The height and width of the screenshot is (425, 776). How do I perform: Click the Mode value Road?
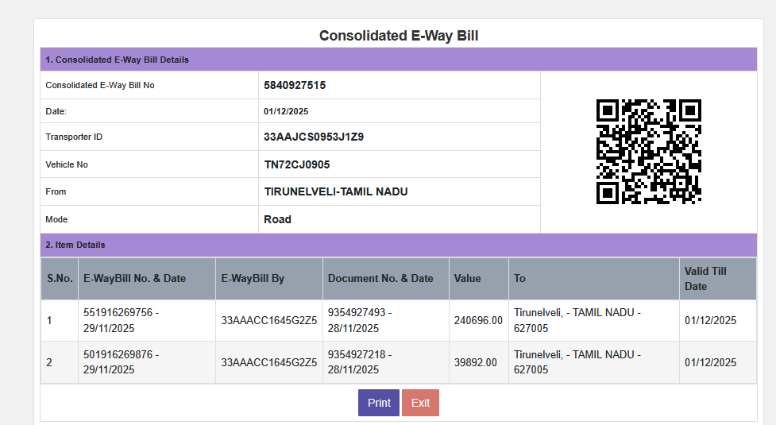pos(277,219)
